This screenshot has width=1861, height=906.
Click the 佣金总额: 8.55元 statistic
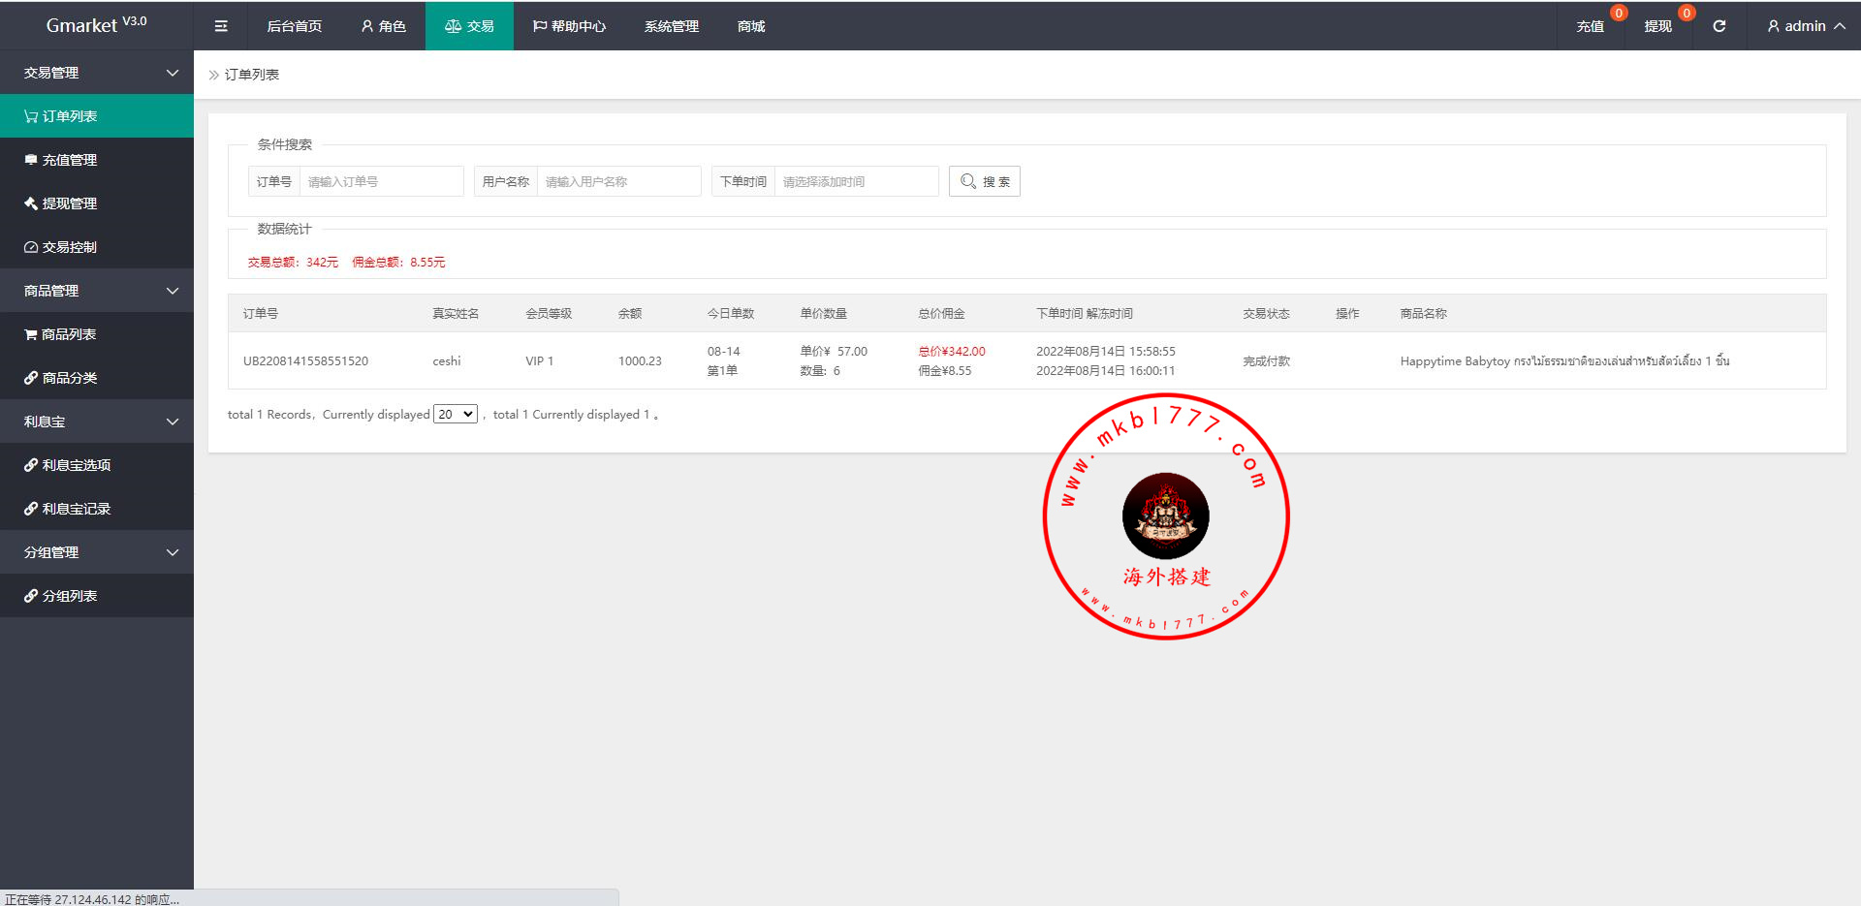[398, 262]
